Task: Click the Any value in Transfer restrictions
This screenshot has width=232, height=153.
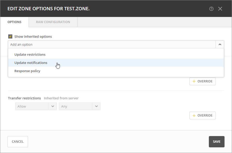Action: pos(76,106)
